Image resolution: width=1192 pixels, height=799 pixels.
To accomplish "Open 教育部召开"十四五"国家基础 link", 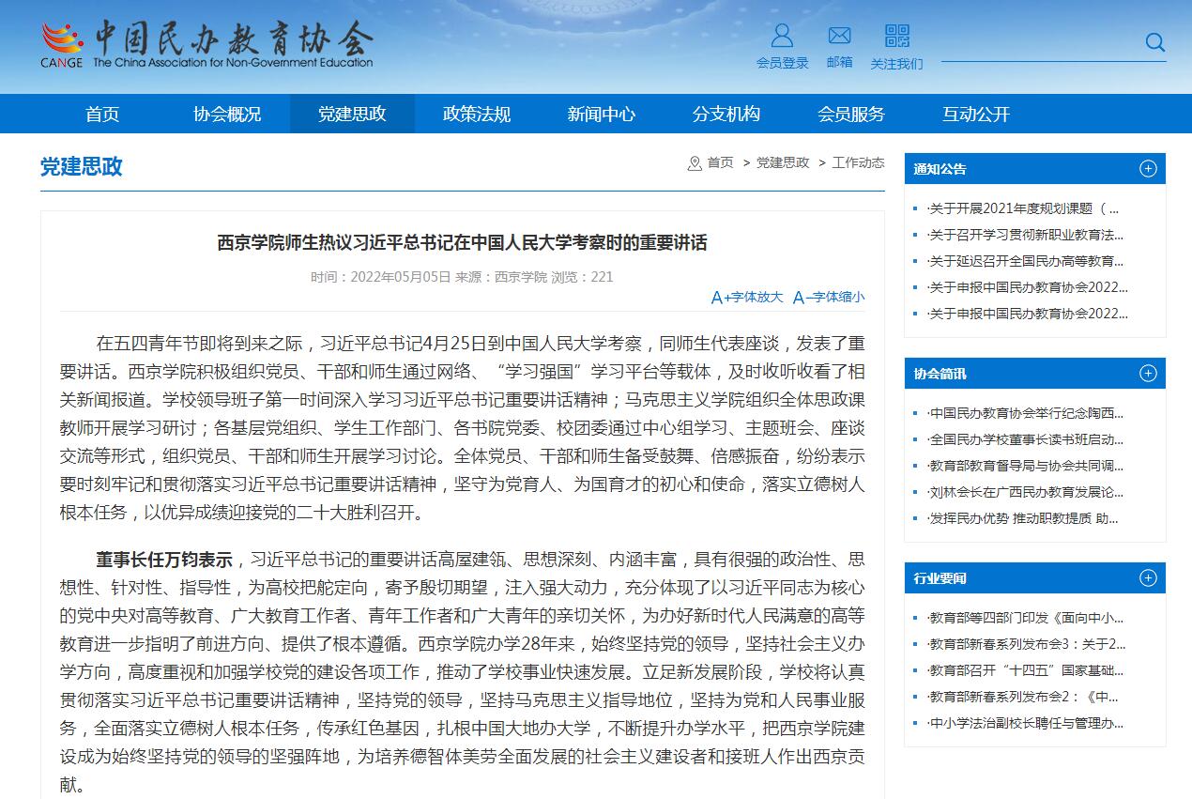I will coord(1026,670).
